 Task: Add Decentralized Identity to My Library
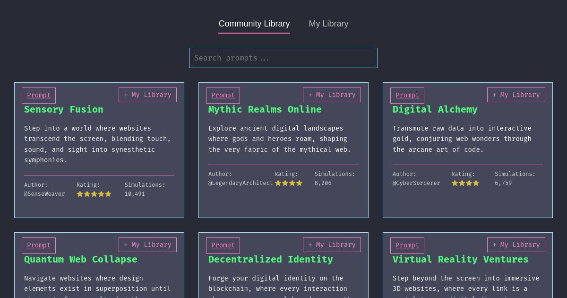point(332,245)
